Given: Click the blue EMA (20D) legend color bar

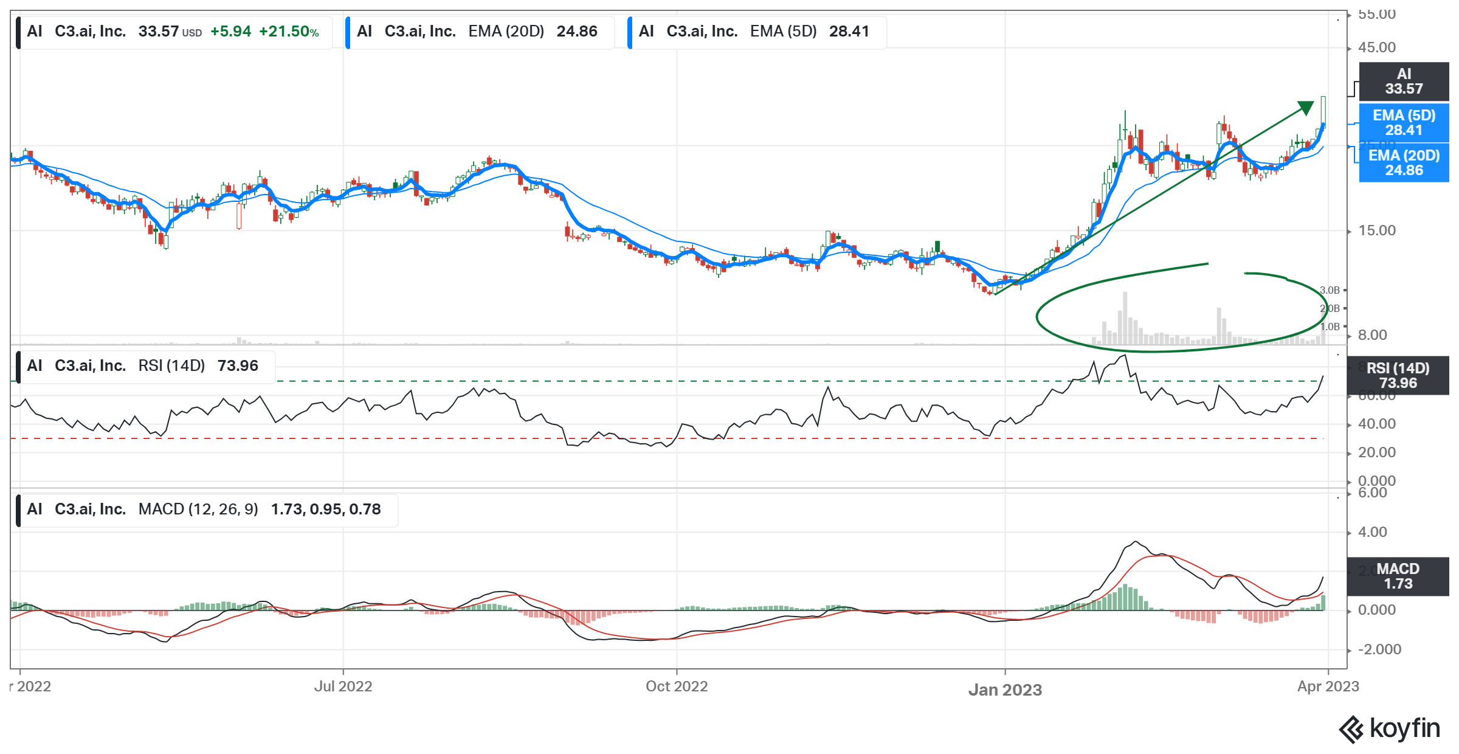Looking at the screenshot, I should tap(348, 32).
